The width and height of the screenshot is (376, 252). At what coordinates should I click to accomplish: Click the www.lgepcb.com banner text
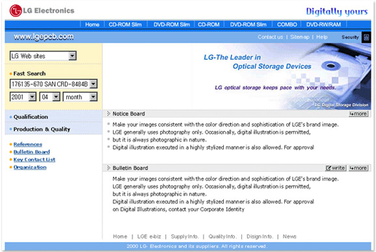click(44, 37)
